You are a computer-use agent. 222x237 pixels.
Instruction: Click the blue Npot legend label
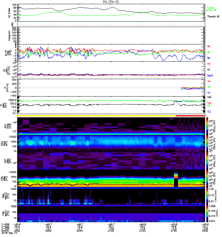(x=210, y=75)
